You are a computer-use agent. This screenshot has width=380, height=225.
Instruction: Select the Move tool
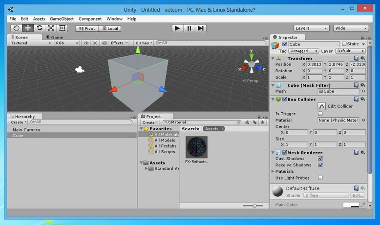(28, 28)
